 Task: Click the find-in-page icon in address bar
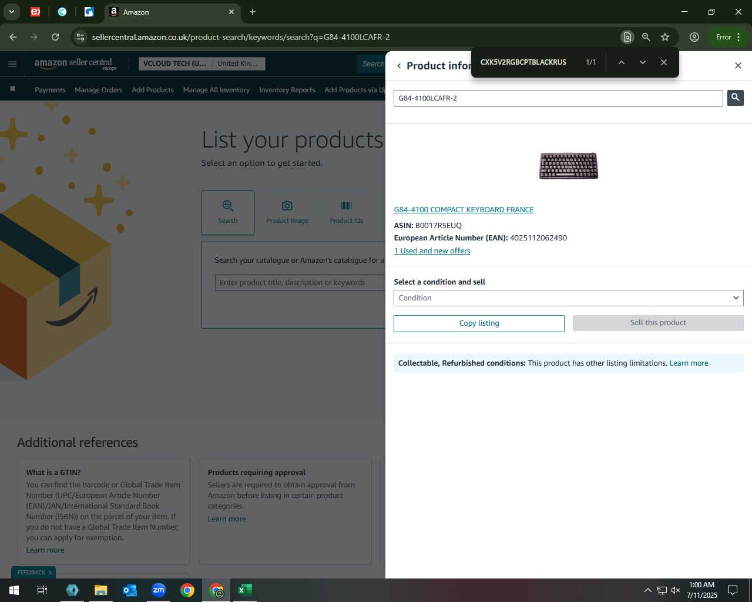point(627,37)
